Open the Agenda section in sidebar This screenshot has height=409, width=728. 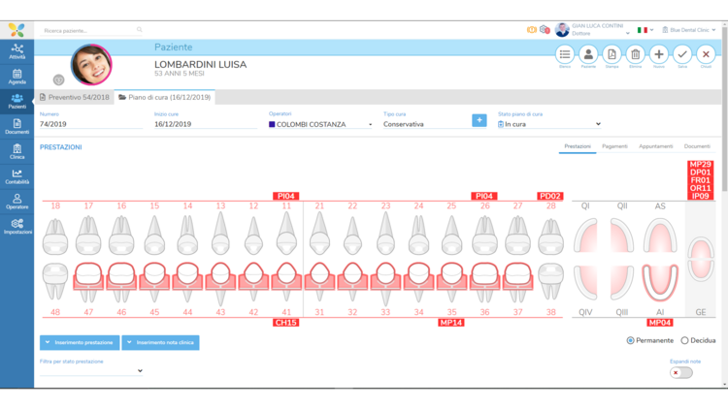(x=17, y=76)
